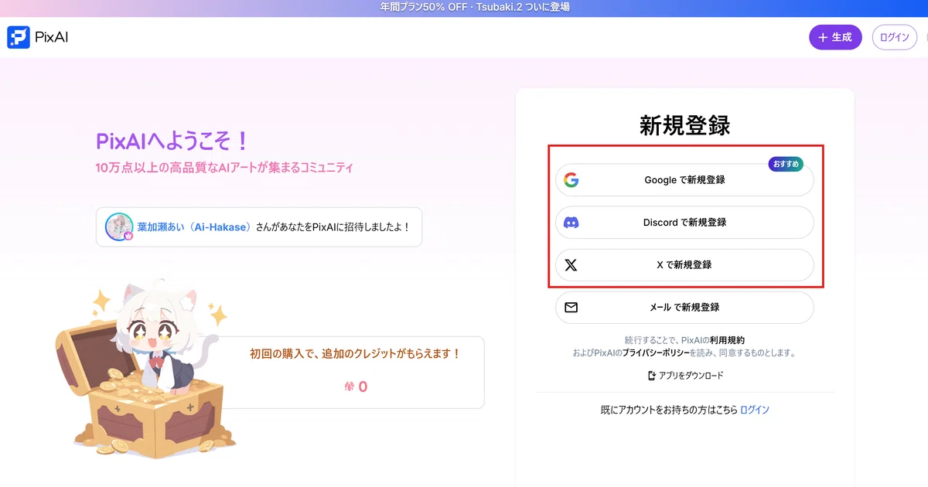928x487 pixels.
Task: Click アプリをダウンロード link
Action: click(x=684, y=376)
